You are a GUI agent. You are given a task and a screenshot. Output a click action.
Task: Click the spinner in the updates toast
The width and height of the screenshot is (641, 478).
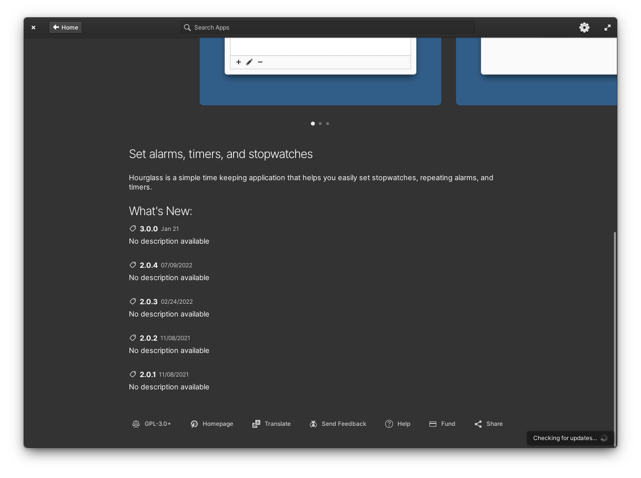pyautogui.click(x=604, y=438)
